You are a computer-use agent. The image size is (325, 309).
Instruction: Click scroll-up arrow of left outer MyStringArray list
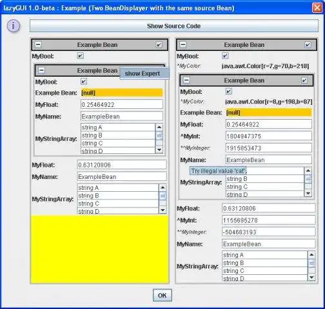click(162, 187)
